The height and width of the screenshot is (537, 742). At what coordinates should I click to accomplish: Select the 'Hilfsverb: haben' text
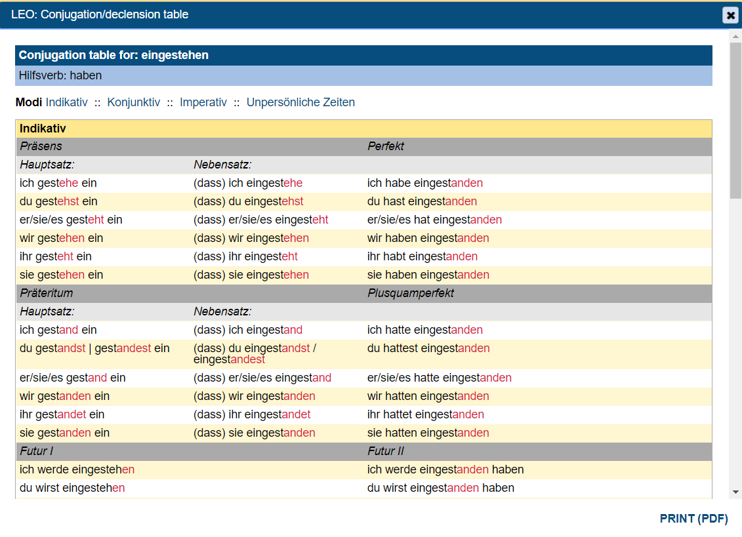pos(60,75)
